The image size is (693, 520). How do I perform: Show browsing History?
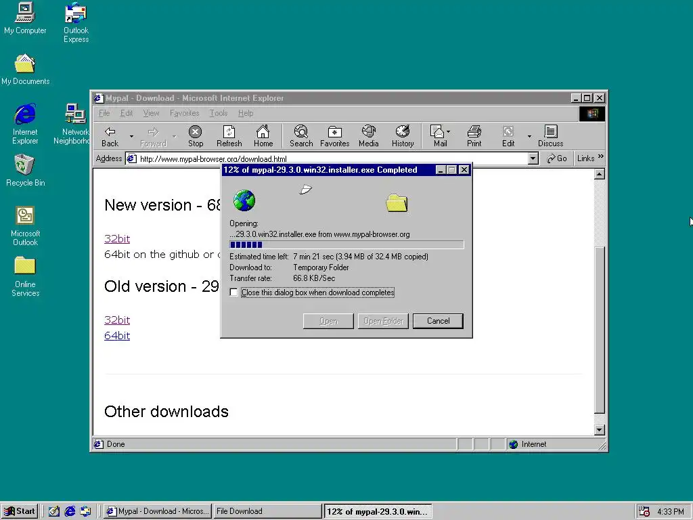coord(403,136)
